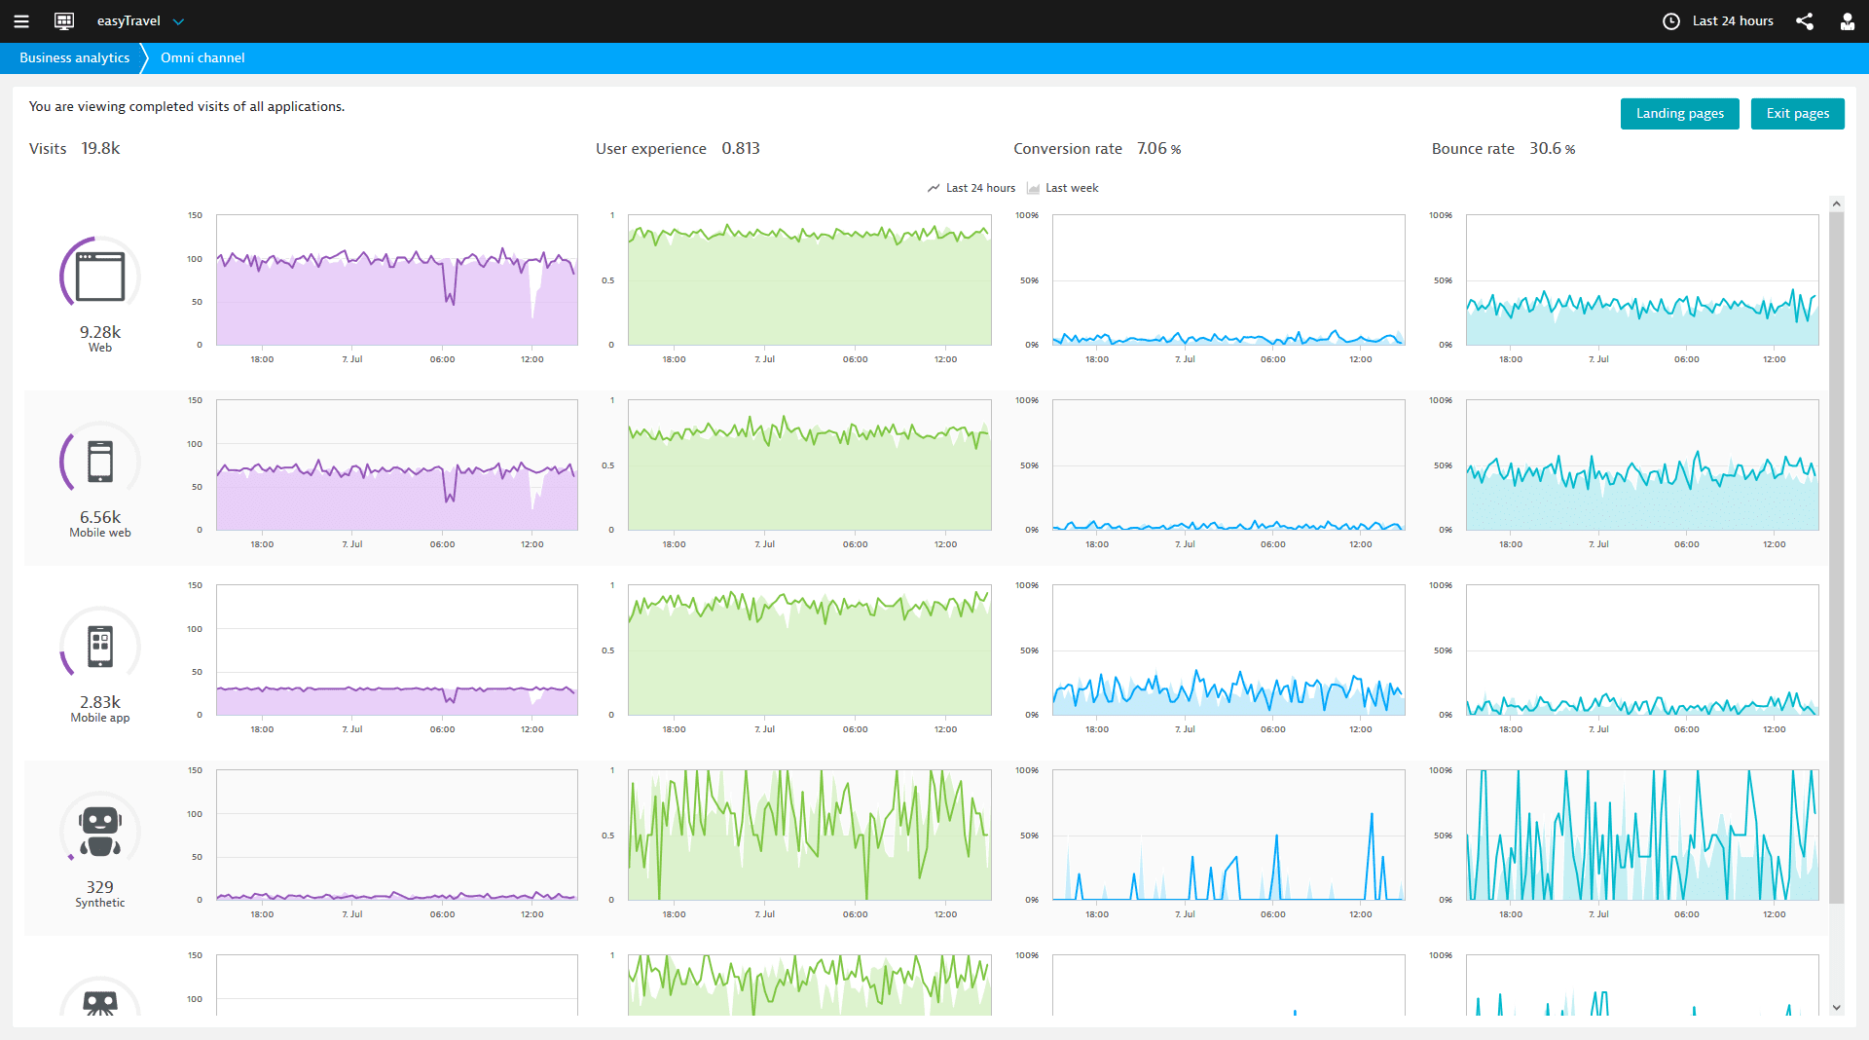Screen dimensions: 1869x1040
Task: Open Exit pages
Action: (1798, 114)
